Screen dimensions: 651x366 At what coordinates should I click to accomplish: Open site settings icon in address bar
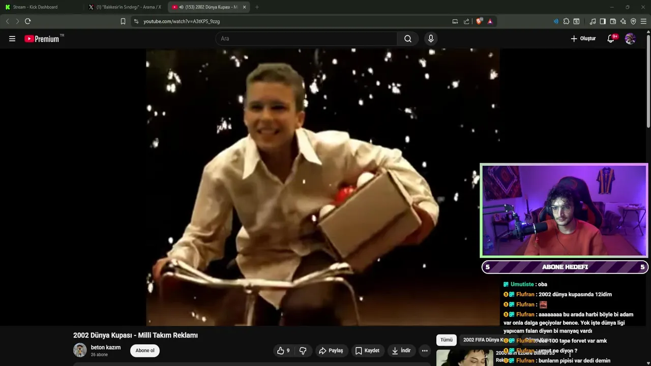136,21
